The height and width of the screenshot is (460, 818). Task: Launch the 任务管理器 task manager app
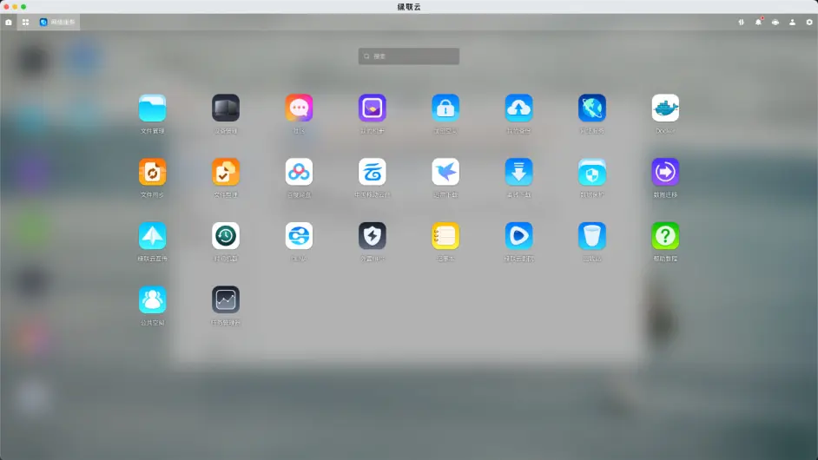pyautogui.click(x=226, y=299)
